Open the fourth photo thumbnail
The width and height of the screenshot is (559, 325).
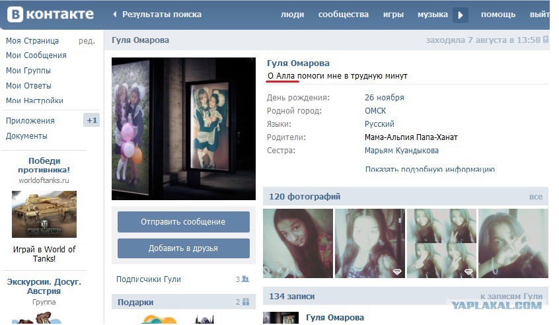[513, 243]
